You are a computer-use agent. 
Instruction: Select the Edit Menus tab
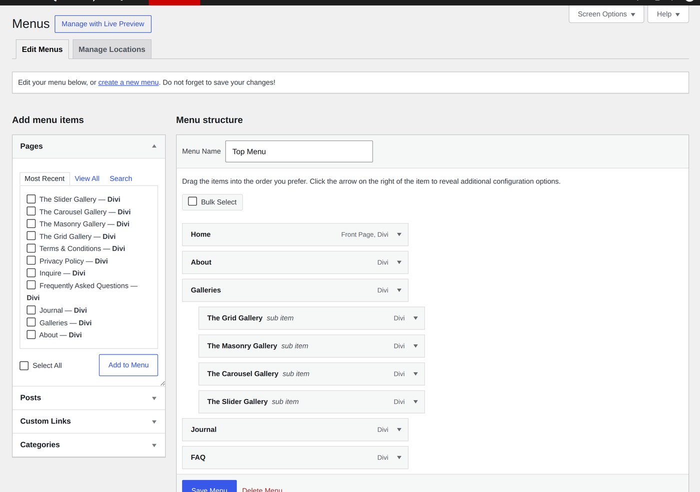[x=42, y=49]
